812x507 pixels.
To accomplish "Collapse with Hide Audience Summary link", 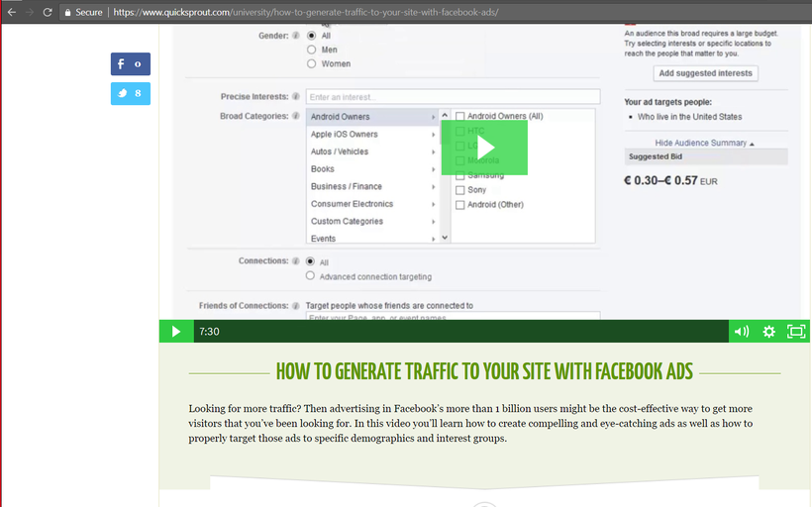I will 704,143.
